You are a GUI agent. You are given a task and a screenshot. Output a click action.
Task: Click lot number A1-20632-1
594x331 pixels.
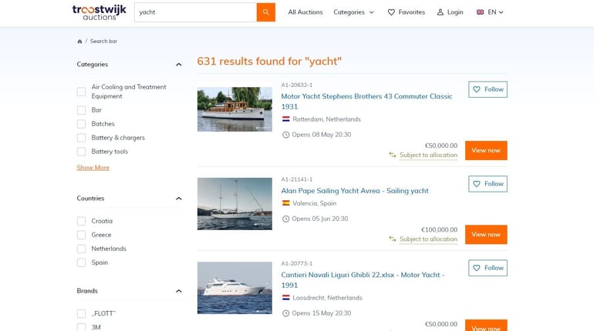[297, 85]
